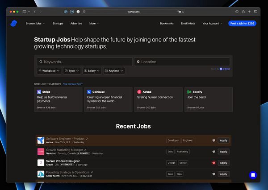Open the Advertise nav item
Viewport: 268px width, 190px height.
76,23
